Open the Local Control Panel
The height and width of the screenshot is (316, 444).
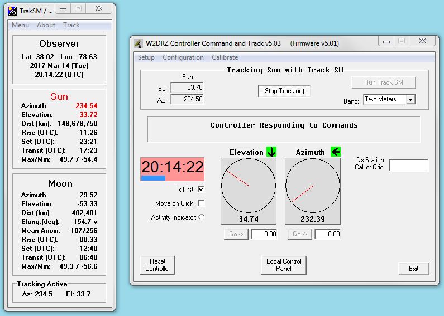[284, 265]
